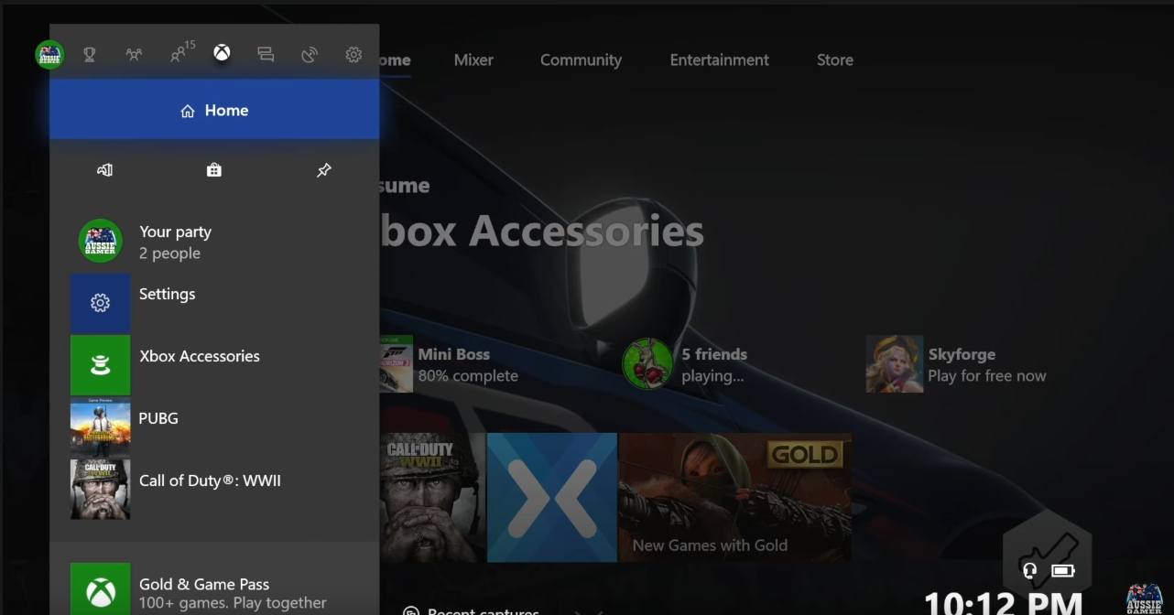This screenshot has width=1174, height=615.
Task: Open the Achievements trophy tab
Action: [x=89, y=55]
